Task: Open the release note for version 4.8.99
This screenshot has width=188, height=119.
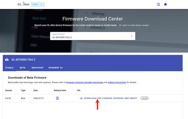Action: coord(57,98)
